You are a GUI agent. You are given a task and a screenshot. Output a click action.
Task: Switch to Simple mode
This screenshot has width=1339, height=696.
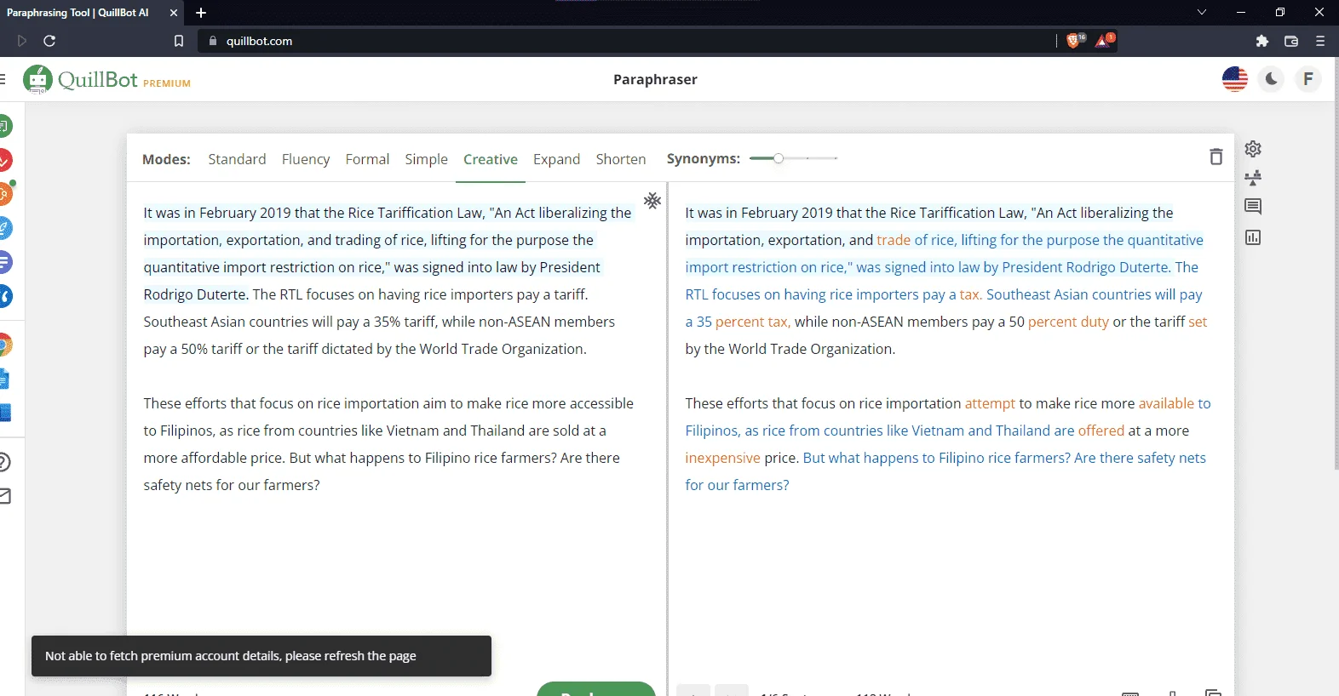[426, 159]
